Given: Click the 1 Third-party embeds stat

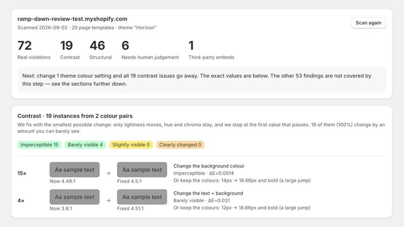Looking at the screenshot, I should point(211,50).
